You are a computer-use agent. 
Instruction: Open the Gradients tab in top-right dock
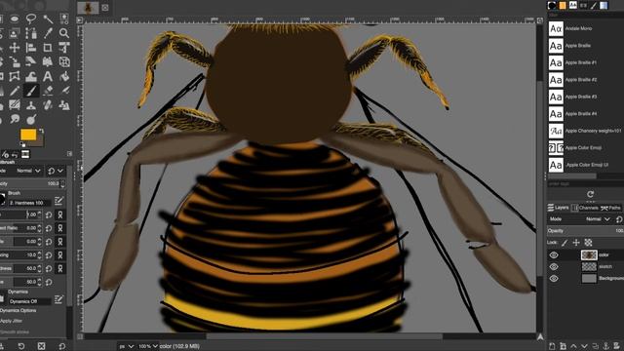click(604, 5)
